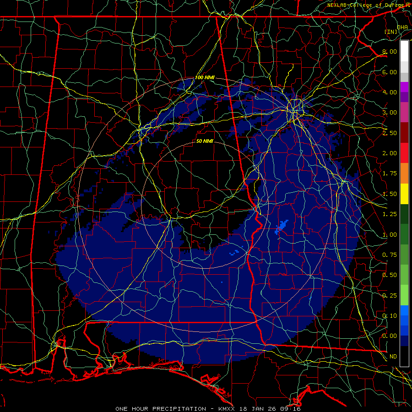Click the [IN] units label
Screen dimensions: 412x412
(x=391, y=32)
